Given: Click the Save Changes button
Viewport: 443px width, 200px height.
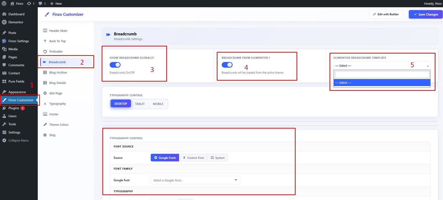Looking at the screenshot, I should point(426,14).
